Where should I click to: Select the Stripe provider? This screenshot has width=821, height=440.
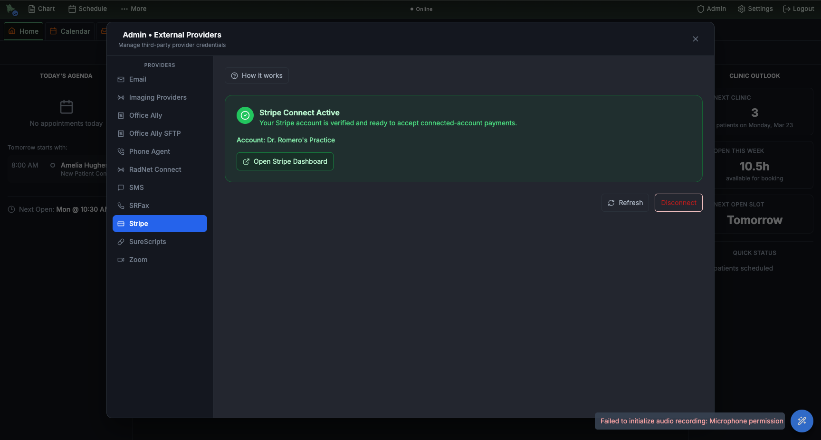click(x=160, y=224)
